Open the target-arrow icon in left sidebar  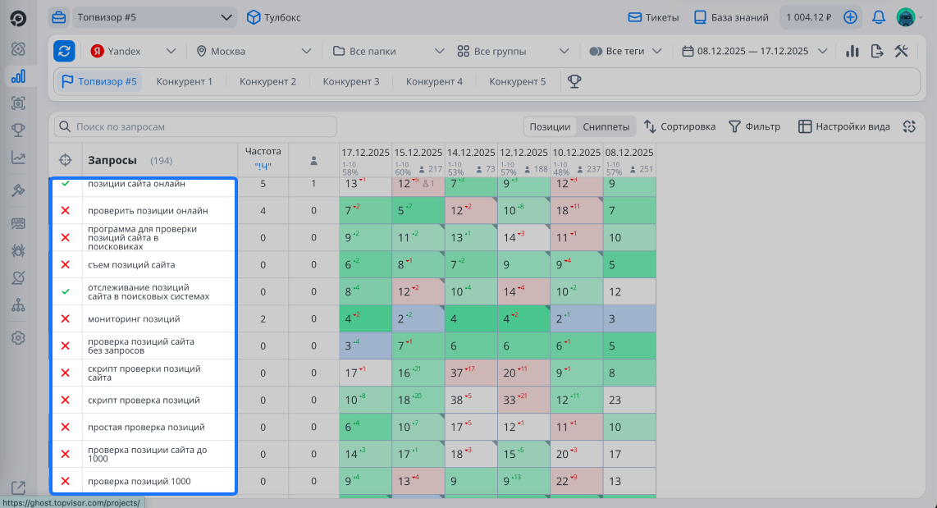point(19,278)
